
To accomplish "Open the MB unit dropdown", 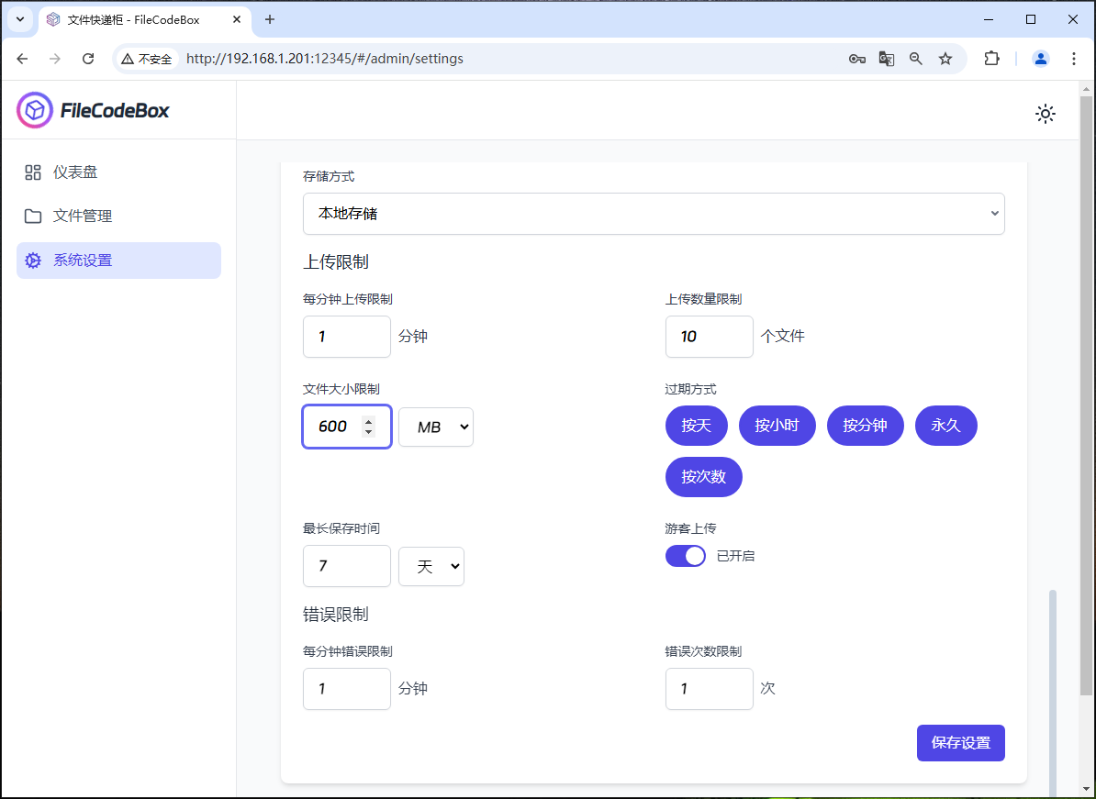I will [435, 427].
